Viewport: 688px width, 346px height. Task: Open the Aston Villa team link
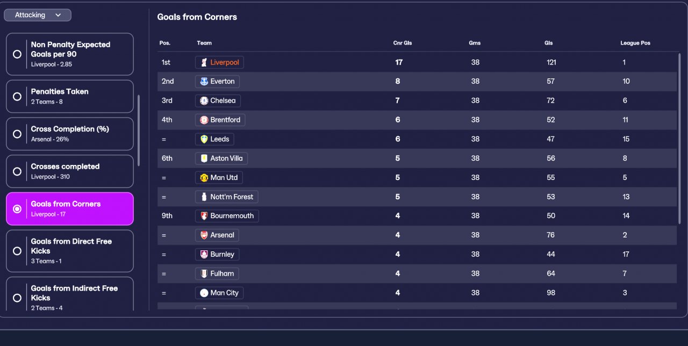[x=226, y=158]
